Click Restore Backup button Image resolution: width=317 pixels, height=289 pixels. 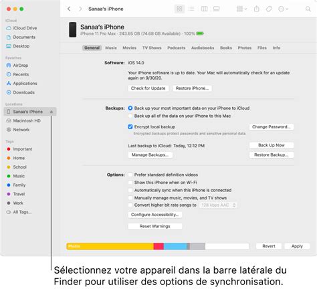[272, 155]
